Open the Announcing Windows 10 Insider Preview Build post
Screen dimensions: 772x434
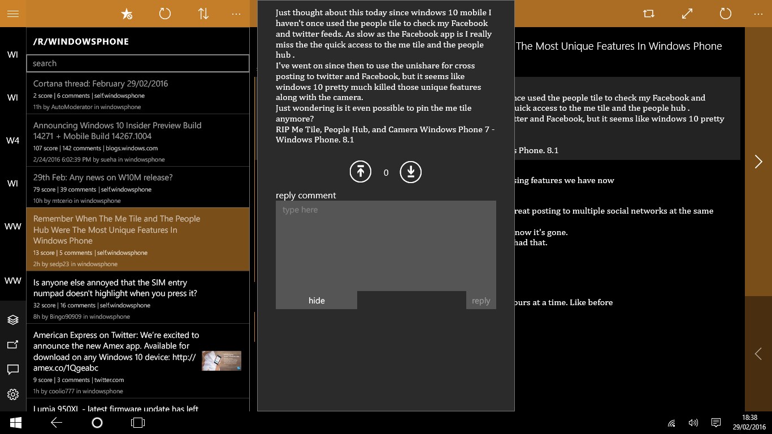click(138, 141)
